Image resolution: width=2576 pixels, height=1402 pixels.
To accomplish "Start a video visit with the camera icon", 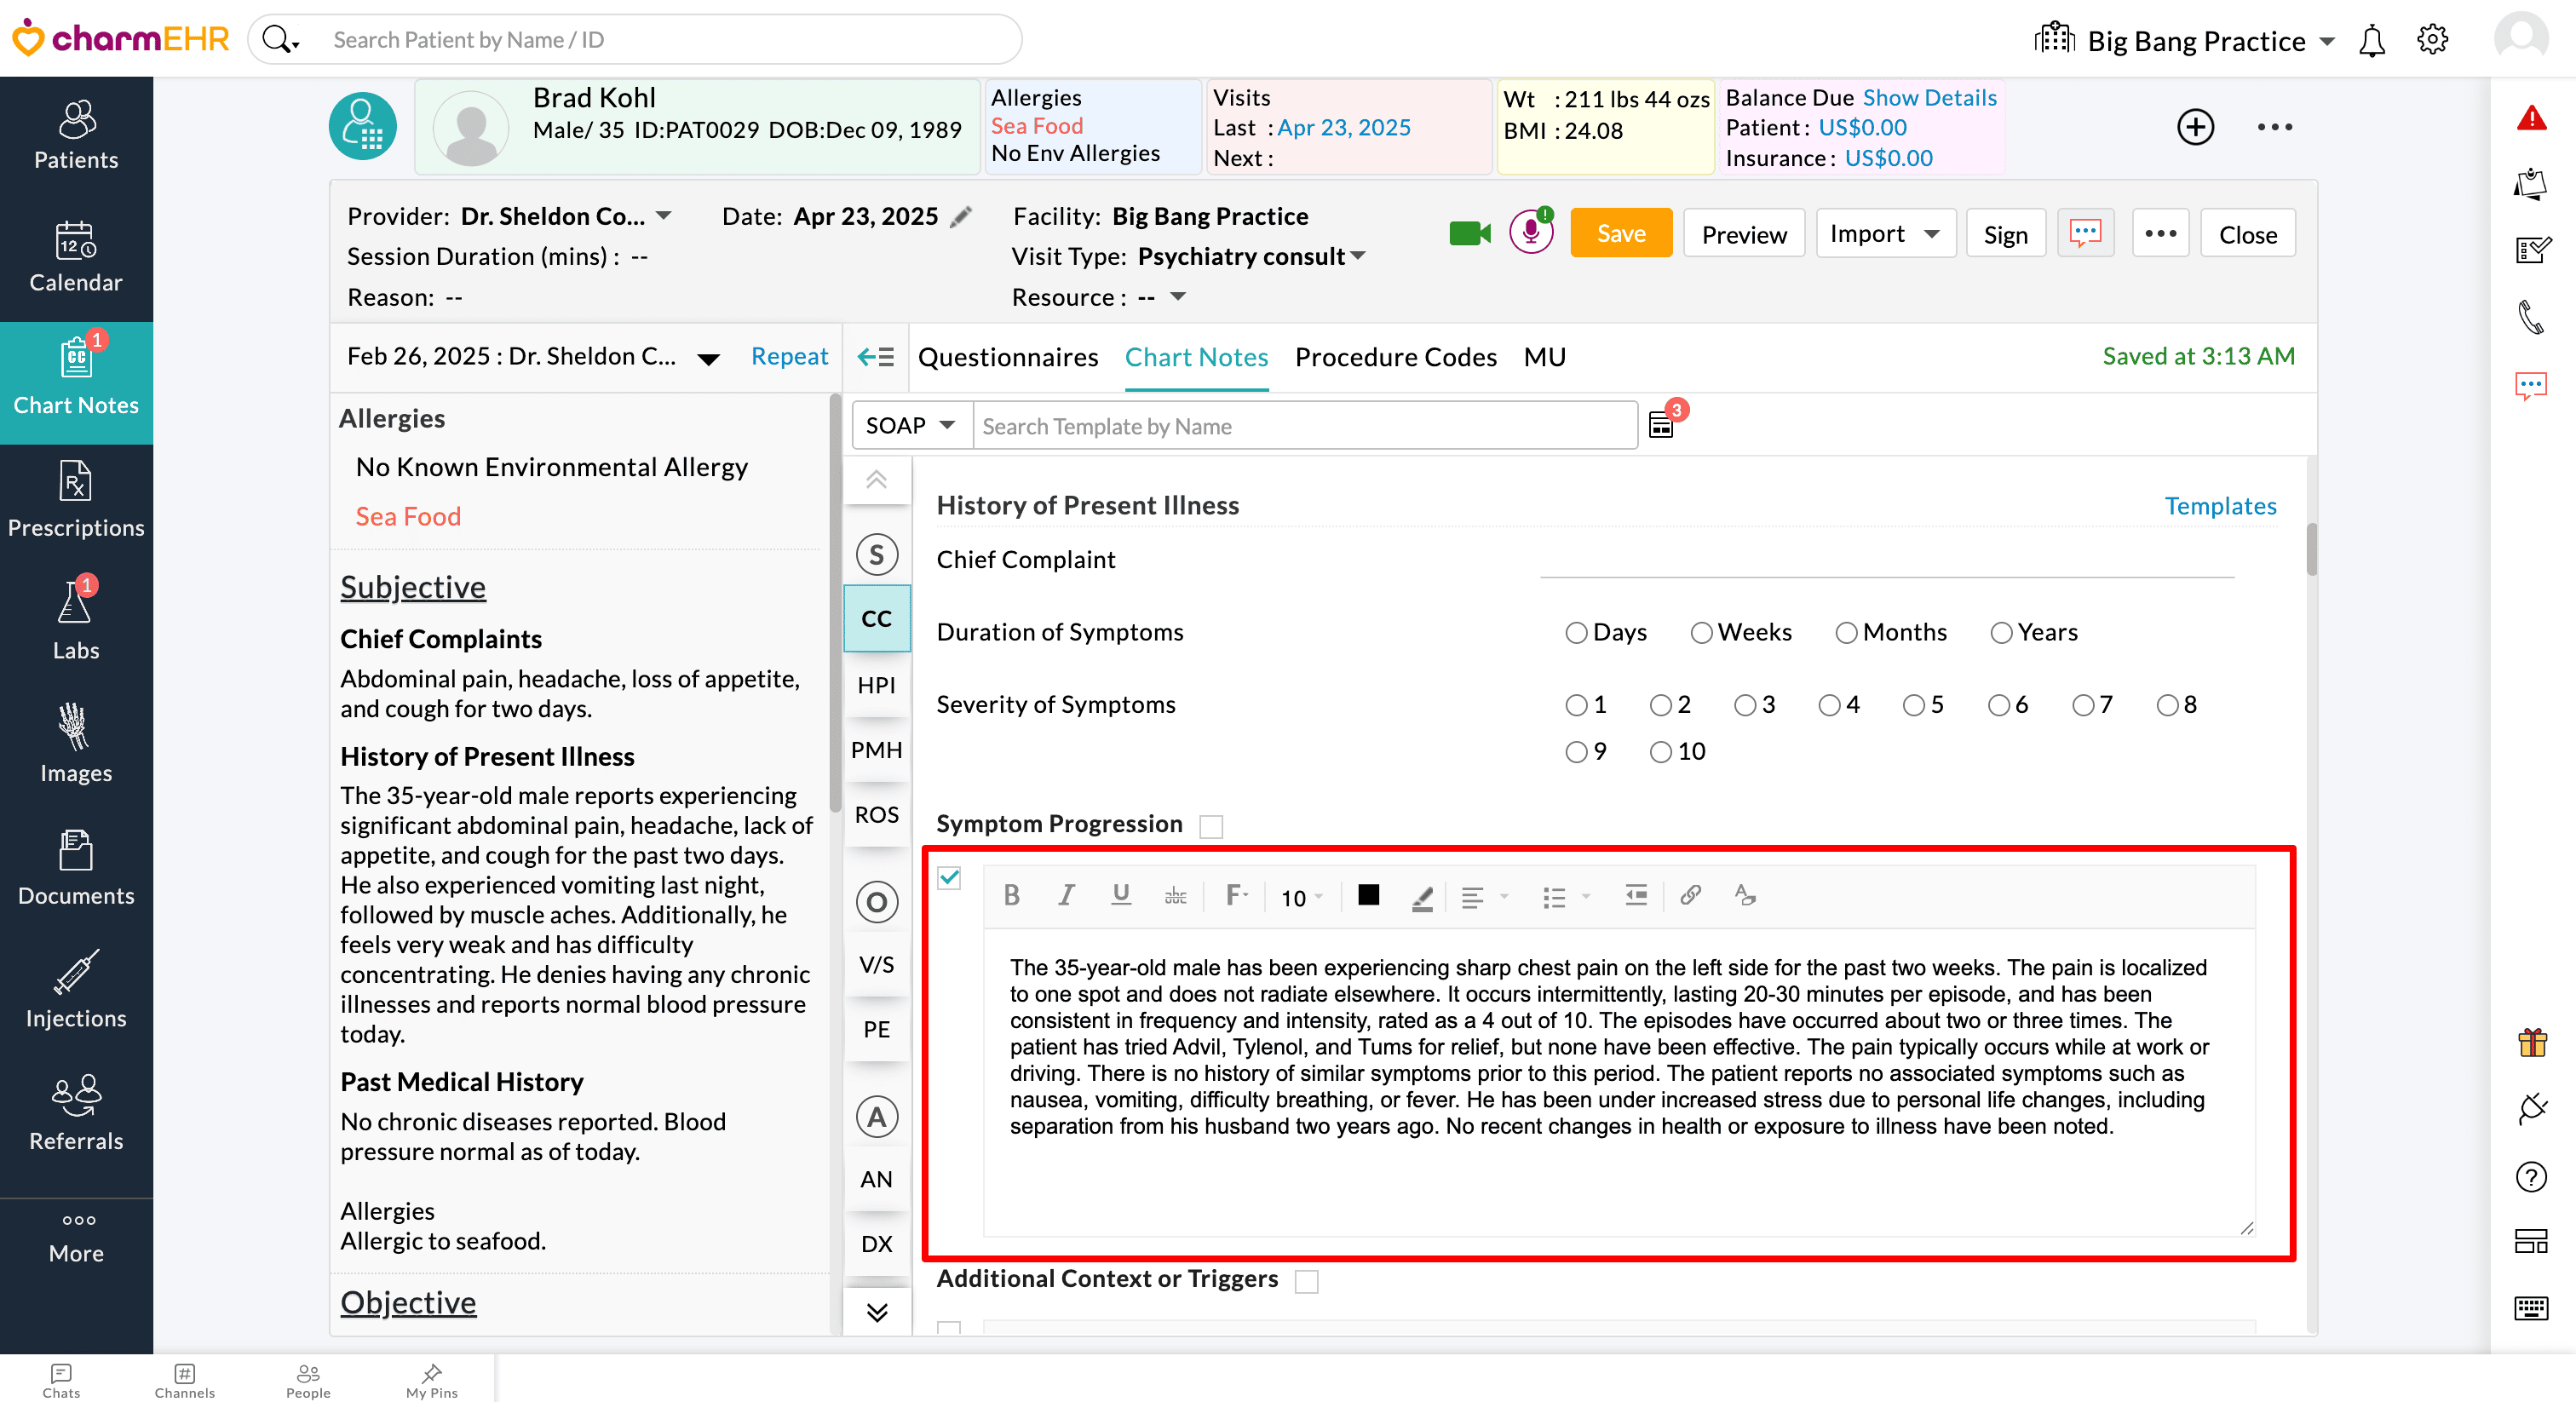I will pos(1469,233).
